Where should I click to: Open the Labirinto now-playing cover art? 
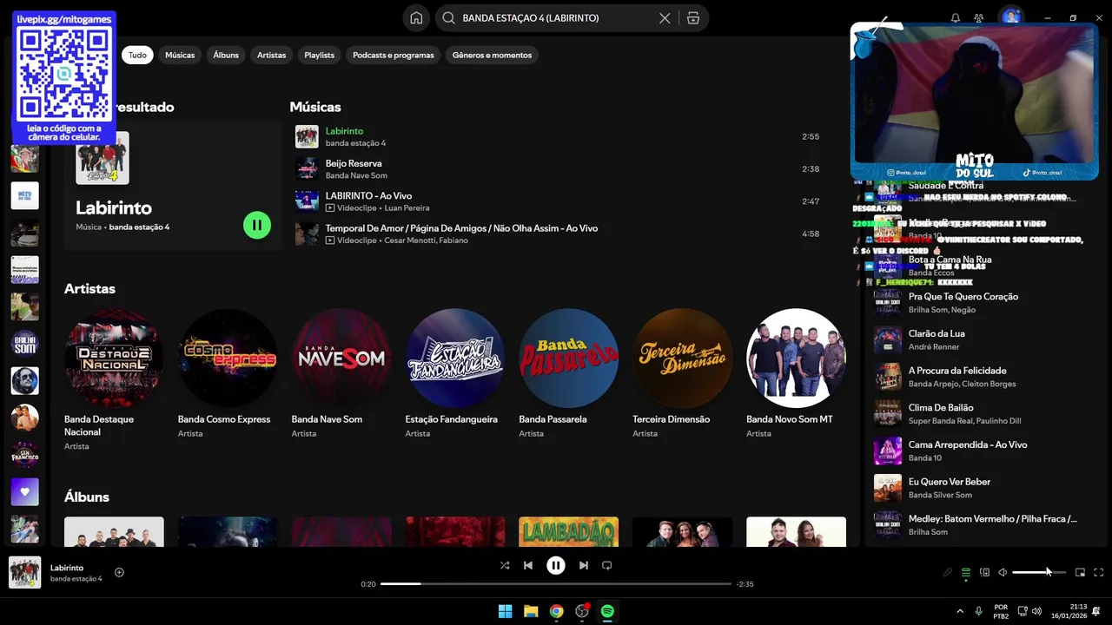pos(24,572)
